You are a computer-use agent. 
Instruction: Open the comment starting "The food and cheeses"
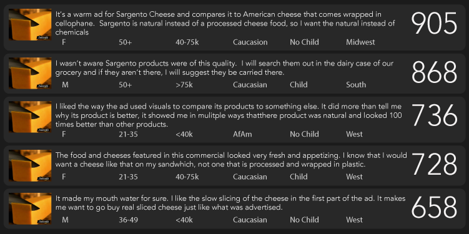coord(231,160)
